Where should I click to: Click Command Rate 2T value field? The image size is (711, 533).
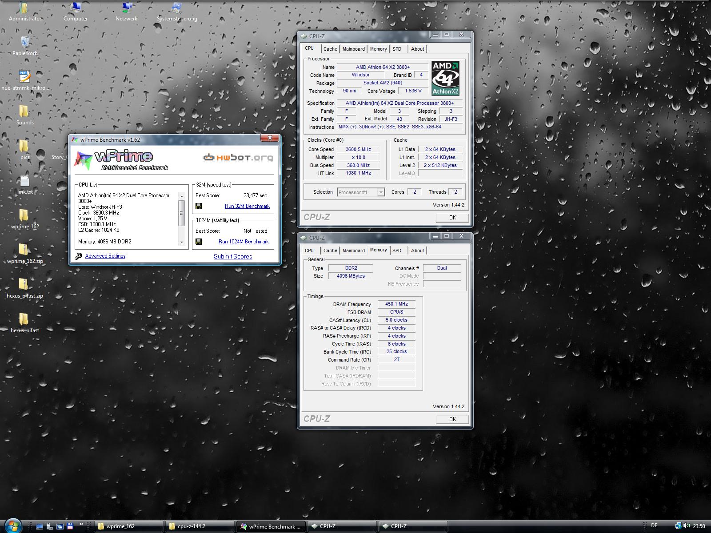point(396,360)
